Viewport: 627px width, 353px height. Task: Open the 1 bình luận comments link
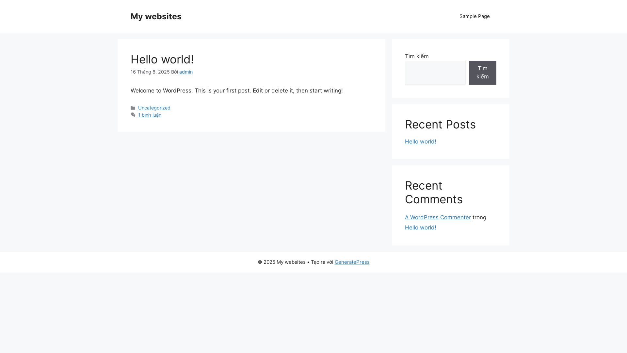(x=150, y=115)
